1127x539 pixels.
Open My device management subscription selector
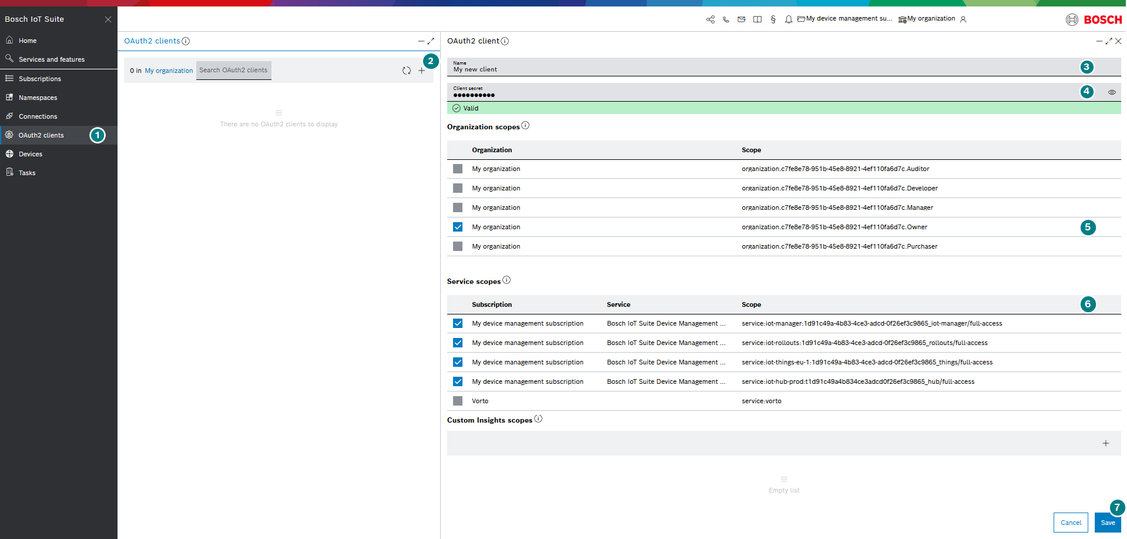(x=845, y=19)
